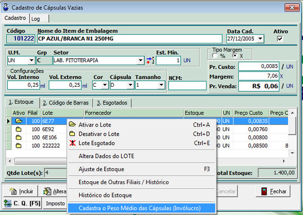Open the Log tab
The width and height of the screenshot is (303, 215).
tap(36, 18)
